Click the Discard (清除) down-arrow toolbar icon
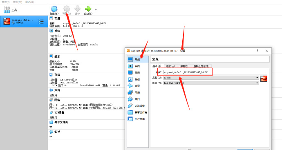This screenshot has width=282, height=150. (78, 9)
